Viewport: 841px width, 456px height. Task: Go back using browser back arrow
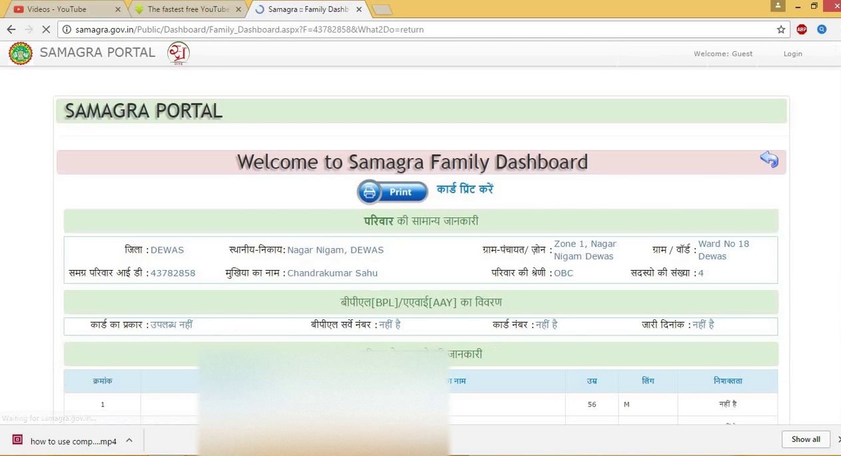point(11,29)
